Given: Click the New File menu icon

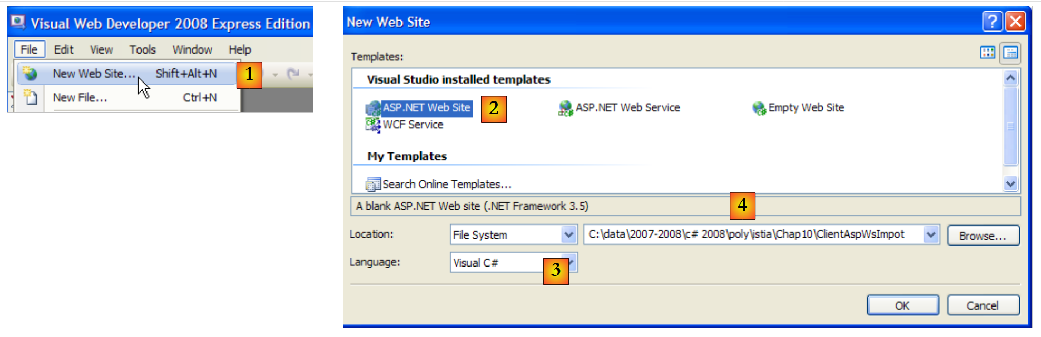Looking at the screenshot, I should click(31, 97).
